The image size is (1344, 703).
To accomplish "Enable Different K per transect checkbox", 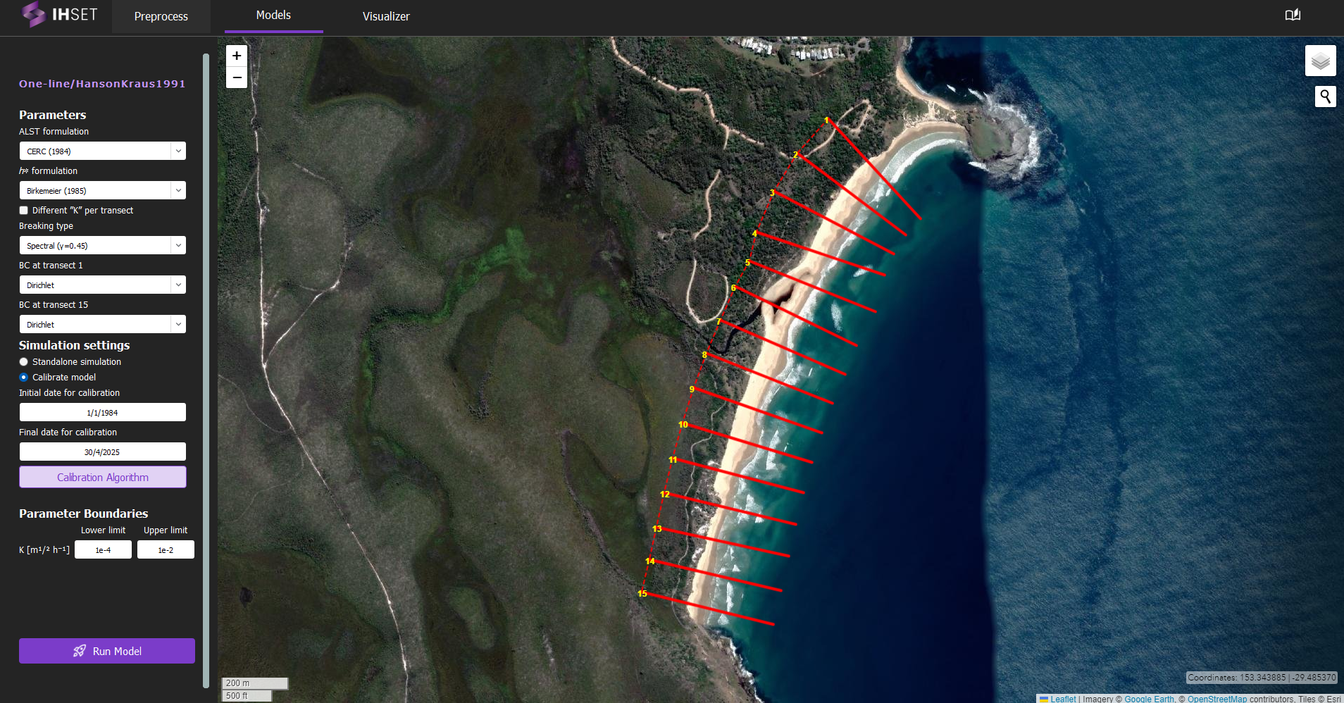I will click(x=24, y=211).
